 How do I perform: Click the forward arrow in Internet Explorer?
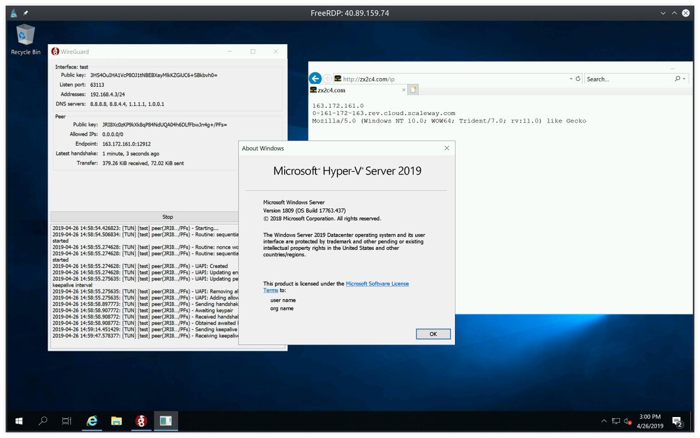327,79
